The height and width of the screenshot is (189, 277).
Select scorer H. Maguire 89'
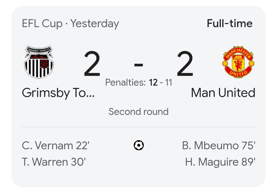click(x=220, y=162)
